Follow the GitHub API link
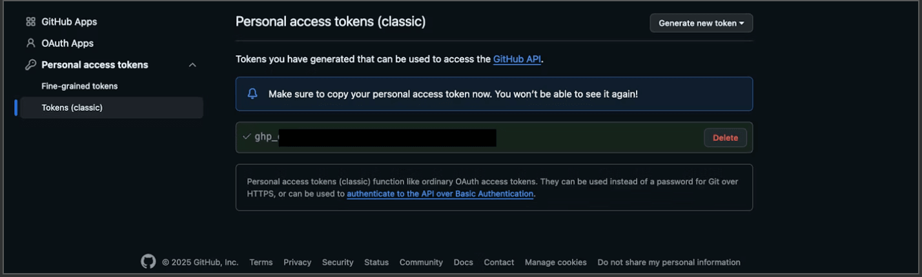This screenshot has height=277, width=922. click(517, 59)
